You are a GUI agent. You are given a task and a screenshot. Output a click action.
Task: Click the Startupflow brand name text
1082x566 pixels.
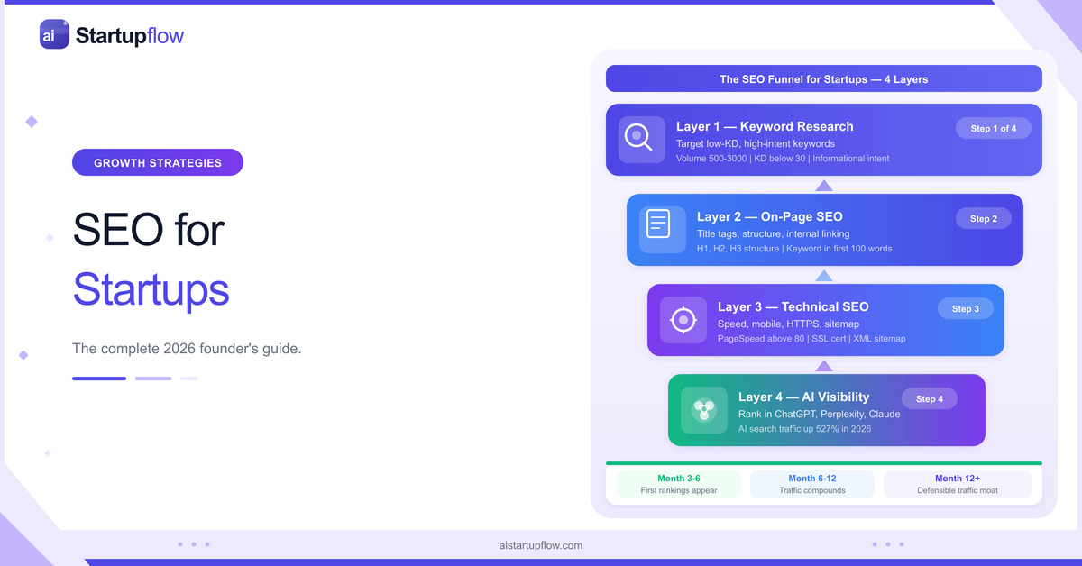click(130, 35)
